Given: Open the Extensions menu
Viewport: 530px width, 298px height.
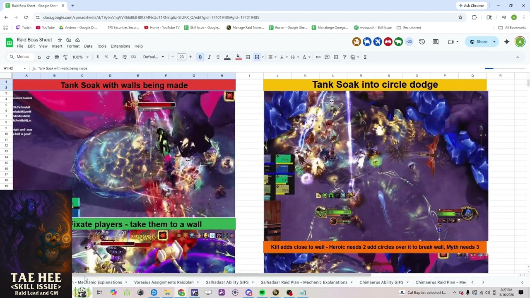Looking at the screenshot, I should pyautogui.click(x=120, y=46).
